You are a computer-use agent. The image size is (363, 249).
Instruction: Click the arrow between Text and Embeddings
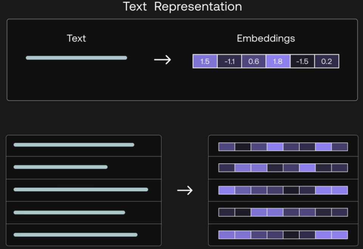pos(163,60)
